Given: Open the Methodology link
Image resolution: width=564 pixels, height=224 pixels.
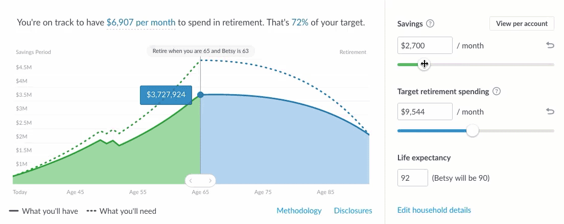Looking at the screenshot, I should coord(299,210).
